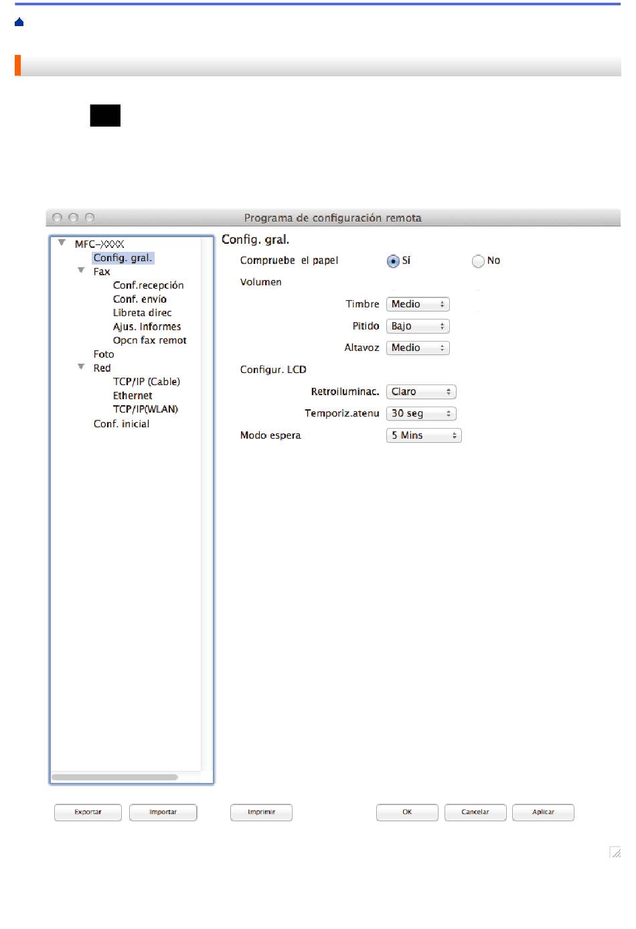636x929 pixels.
Task: Click the Cancelar button
Action: (x=475, y=812)
